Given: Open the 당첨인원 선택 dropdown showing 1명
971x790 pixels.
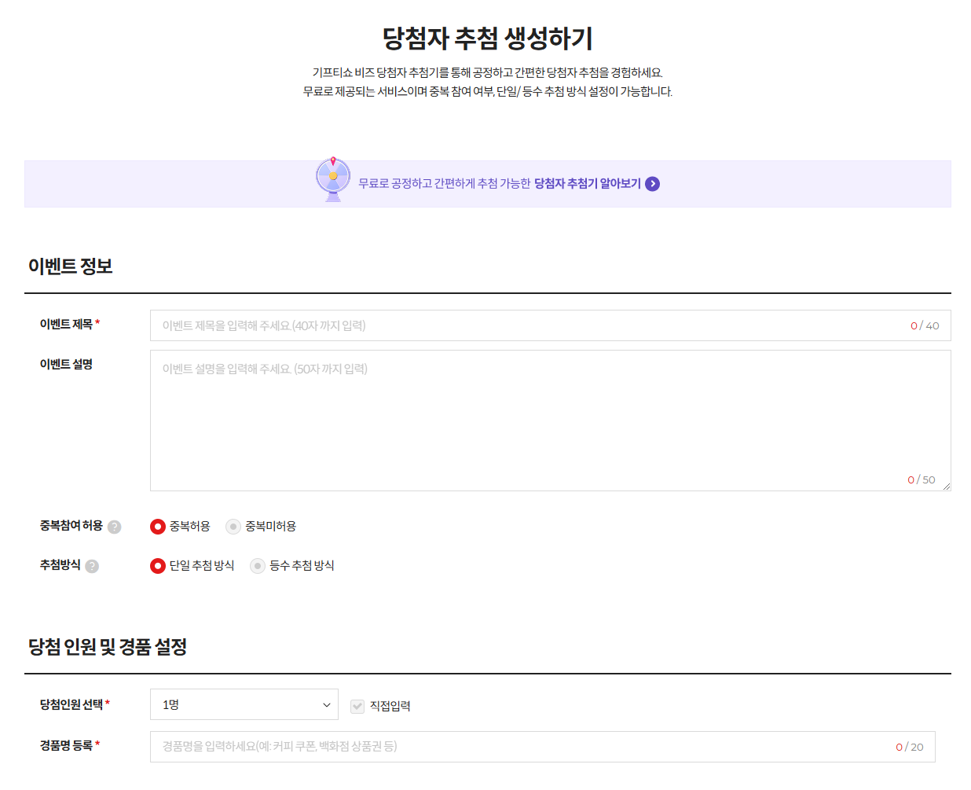Looking at the screenshot, I should [x=244, y=705].
